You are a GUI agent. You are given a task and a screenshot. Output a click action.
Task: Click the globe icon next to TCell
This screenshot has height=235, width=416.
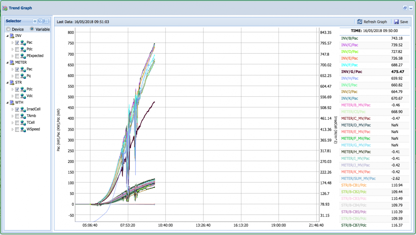click(x=23, y=122)
